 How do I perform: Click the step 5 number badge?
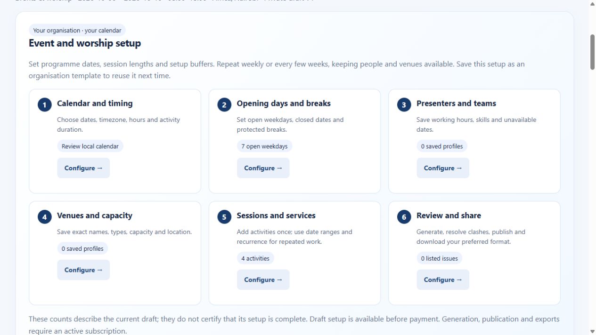(224, 217)
